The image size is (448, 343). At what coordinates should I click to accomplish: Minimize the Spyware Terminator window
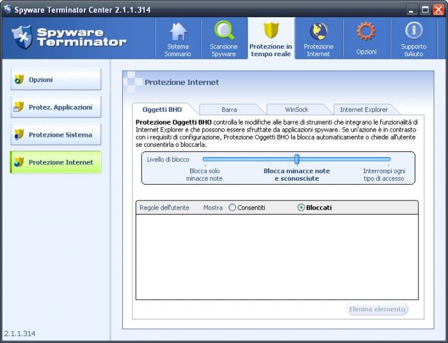click(x=412, y=10)
